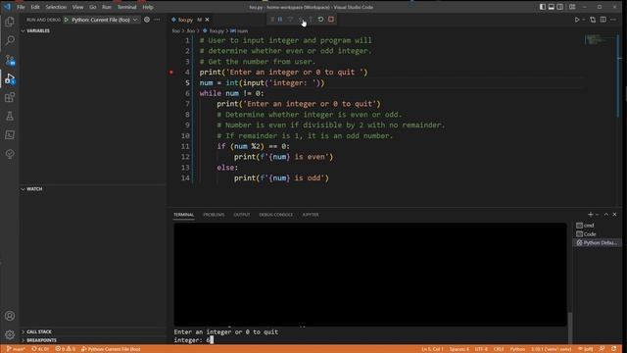
Task: Restart the debug session
Action: (x=320, y=20)
